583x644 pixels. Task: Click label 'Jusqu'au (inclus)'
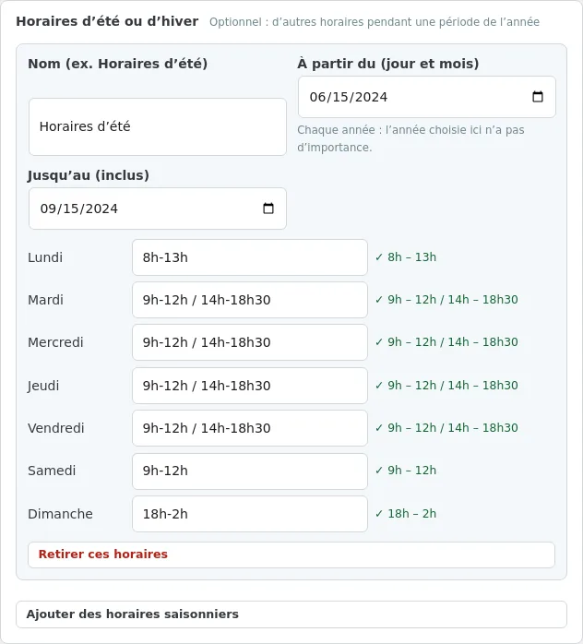(89, 175)
